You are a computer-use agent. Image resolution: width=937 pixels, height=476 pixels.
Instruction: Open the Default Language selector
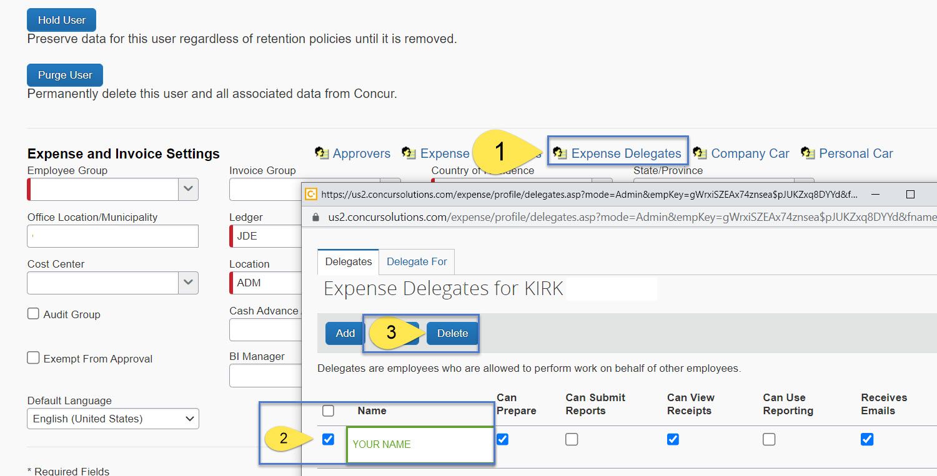pos(113,419)
